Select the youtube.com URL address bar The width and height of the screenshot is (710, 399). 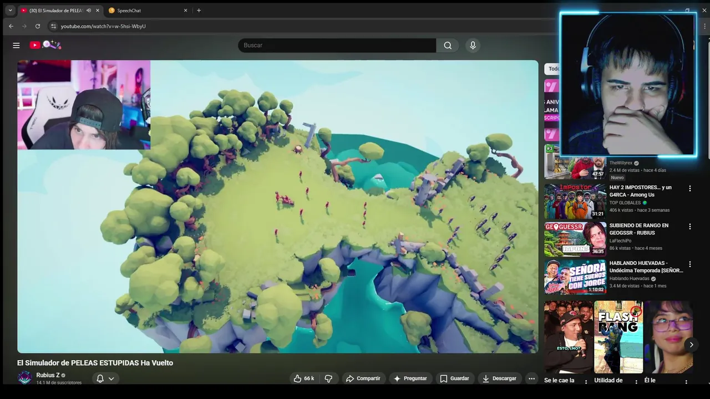pos(103,26)
